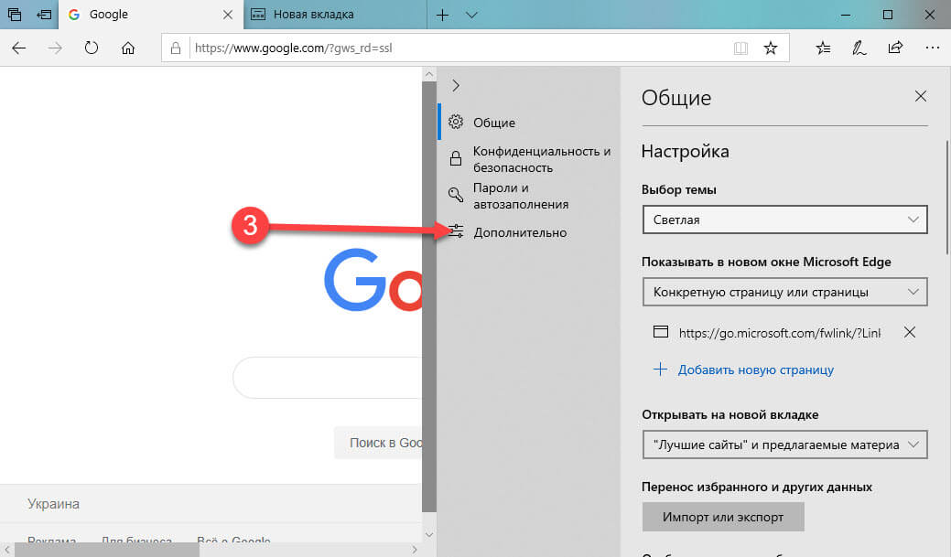Open Settings and more ellipsis menu
Image resolution: width=951 pixels, height=557 pixels.
[x=932, y=48]
